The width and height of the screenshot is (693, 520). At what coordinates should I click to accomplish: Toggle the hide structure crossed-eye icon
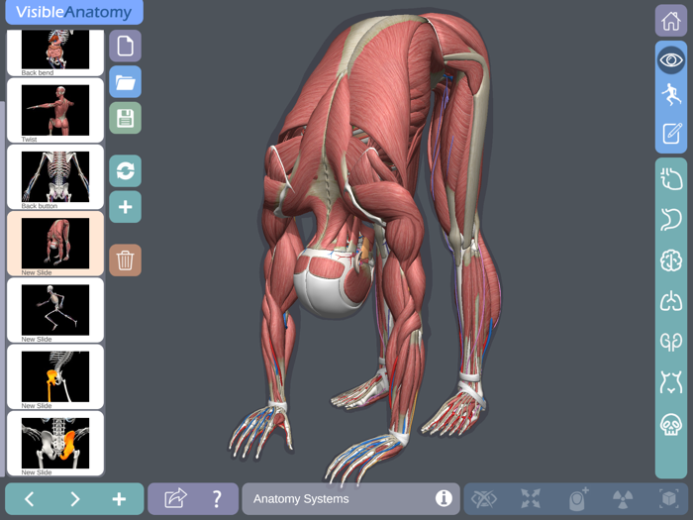click(x=484, y=499)
